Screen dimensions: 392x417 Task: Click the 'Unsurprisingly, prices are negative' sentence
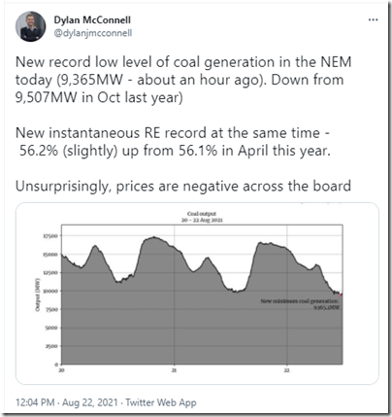click(183, 186)
